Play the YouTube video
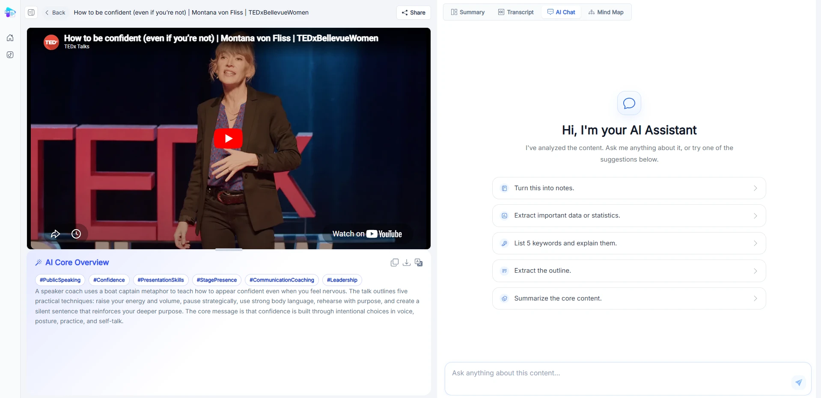The height and width of the screenshot is (398, 821). tap(228, 139)
